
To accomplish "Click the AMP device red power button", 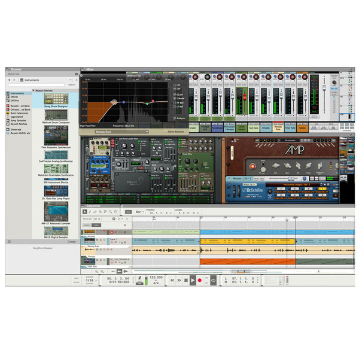I will pyautogui.click(x=252, y=166).
